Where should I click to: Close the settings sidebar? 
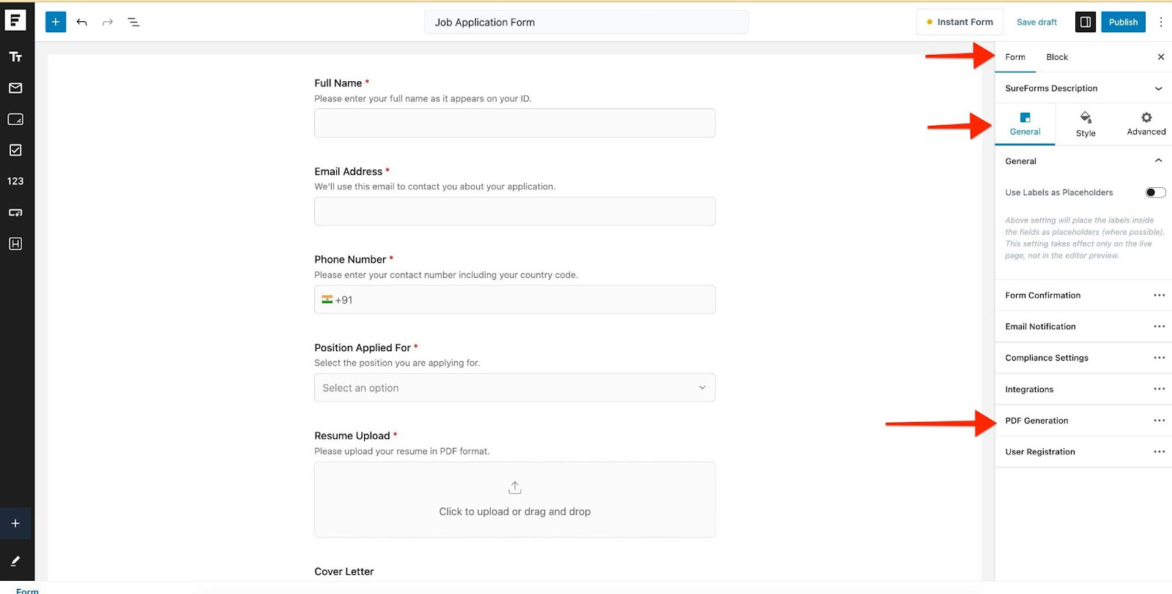click(1161, 57)
